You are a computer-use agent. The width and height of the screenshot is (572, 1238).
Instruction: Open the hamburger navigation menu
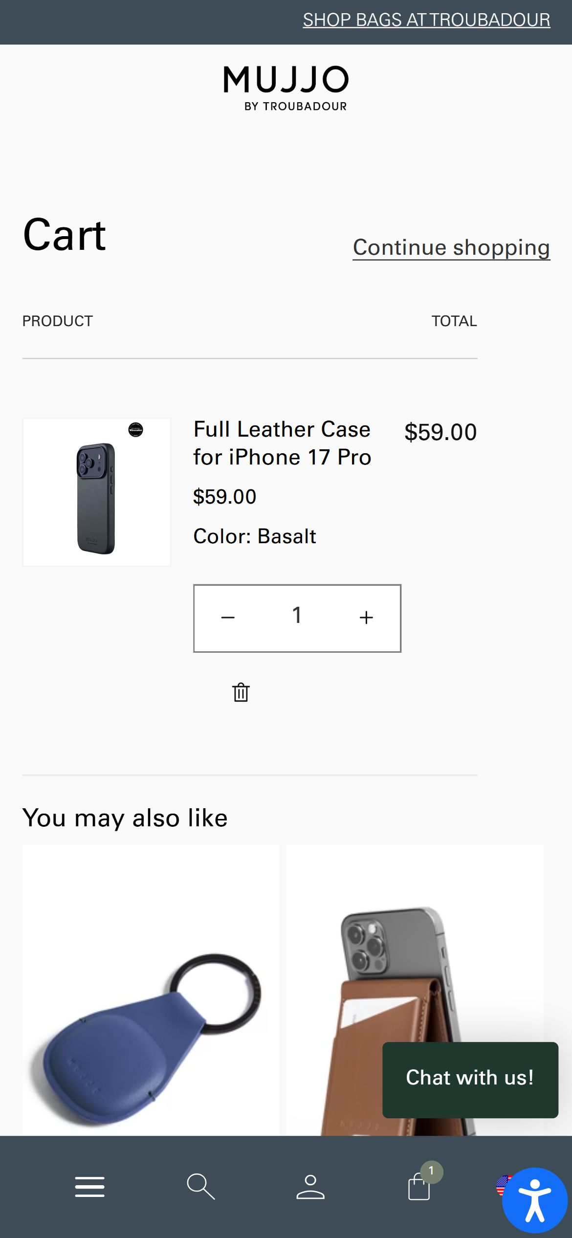tap(89, 1187)
